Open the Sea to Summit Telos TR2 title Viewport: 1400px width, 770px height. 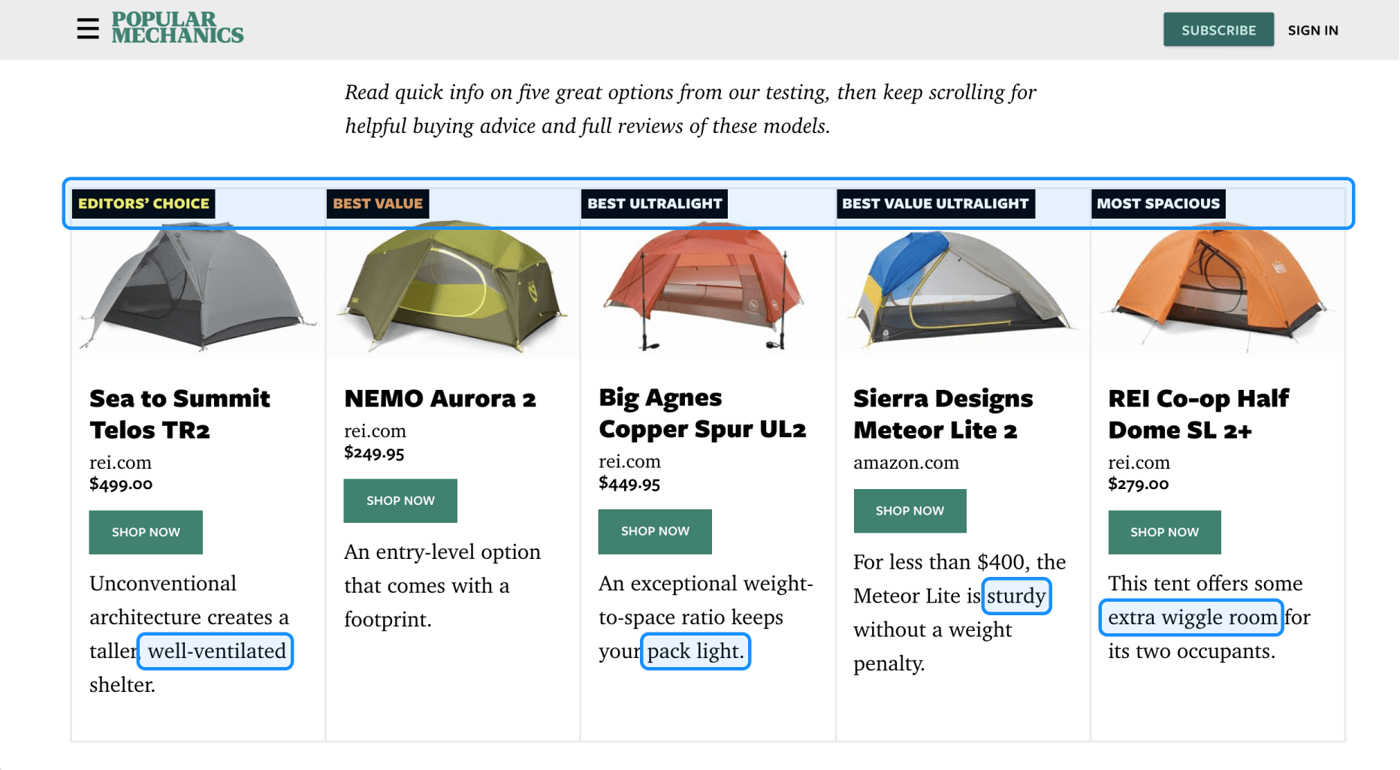point(180,414)
